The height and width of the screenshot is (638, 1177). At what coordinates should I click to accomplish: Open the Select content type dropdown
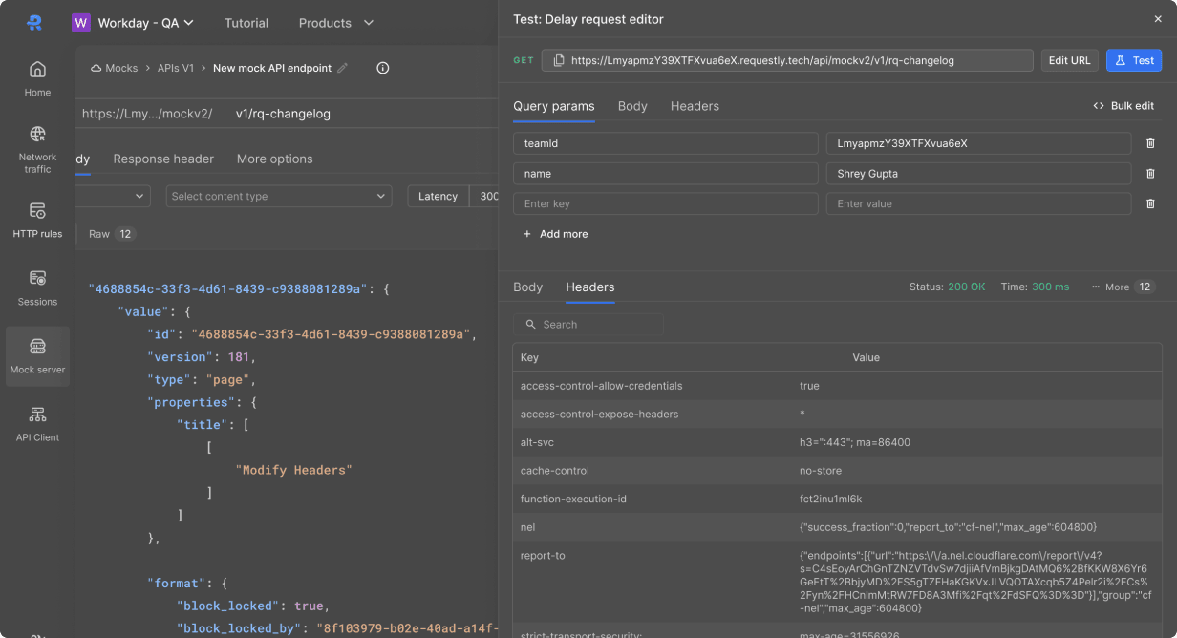pos(279,196)
